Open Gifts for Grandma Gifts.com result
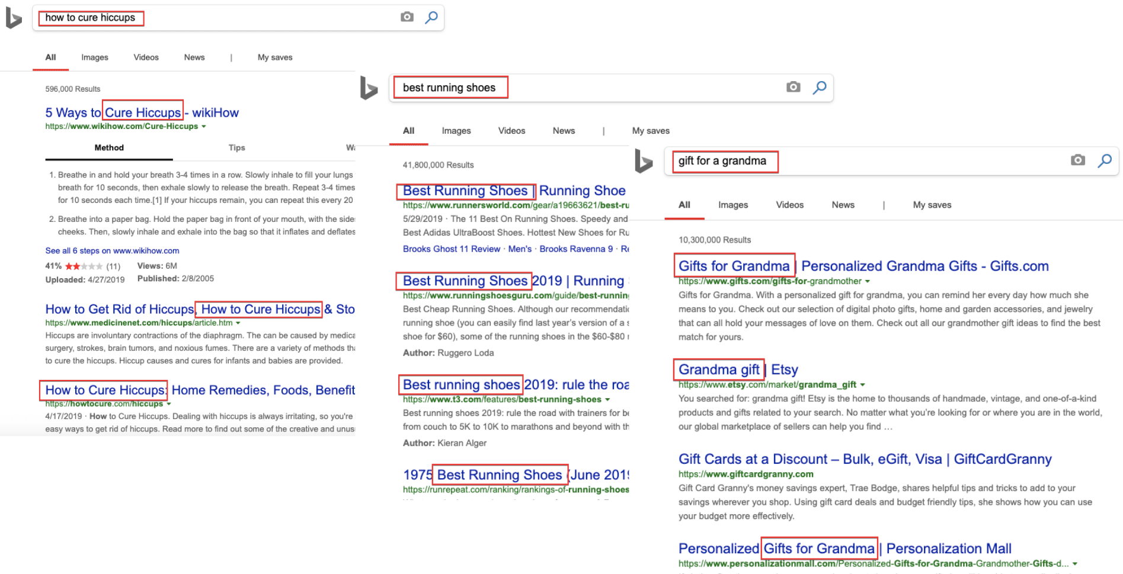The height and width of the screenshot is (574, 1123). tap(863, 266)
